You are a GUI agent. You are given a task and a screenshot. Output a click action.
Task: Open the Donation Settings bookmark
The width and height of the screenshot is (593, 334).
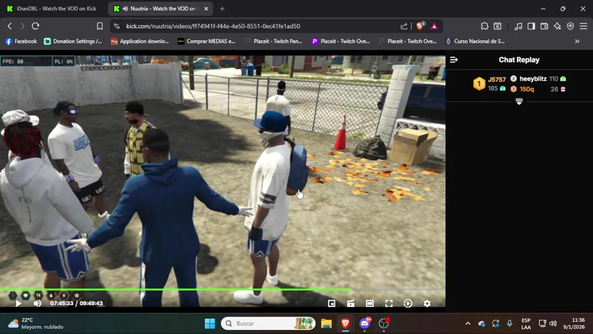click(73, 41)
